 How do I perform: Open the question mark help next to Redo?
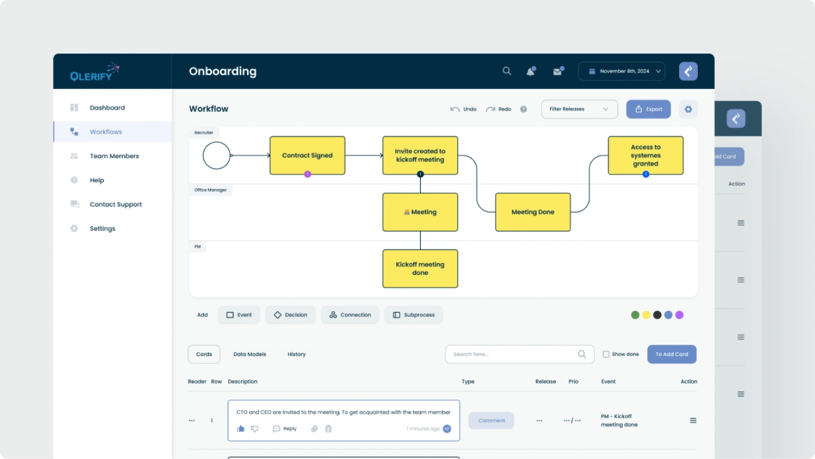pos(523,109)
